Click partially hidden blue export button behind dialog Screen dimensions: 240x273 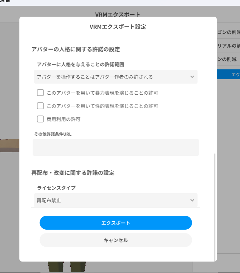pos(229,74)
